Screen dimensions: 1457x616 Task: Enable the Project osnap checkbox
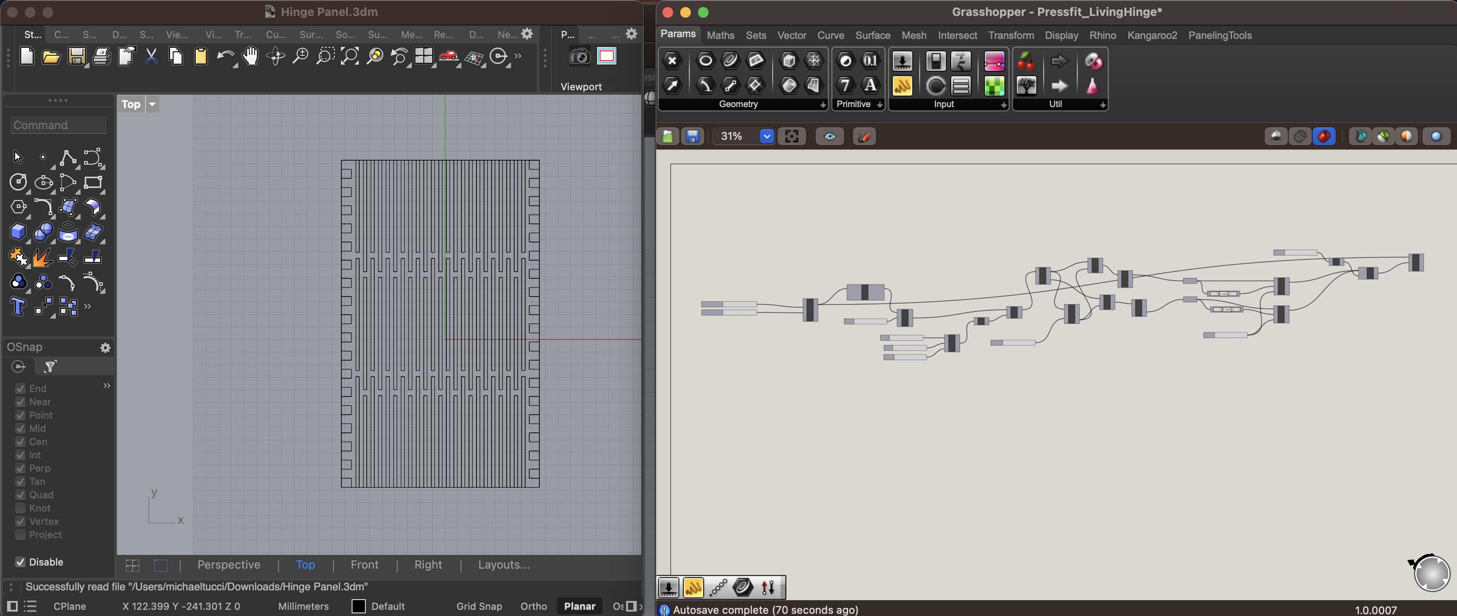pyautogui.click(x=20, y=535)
